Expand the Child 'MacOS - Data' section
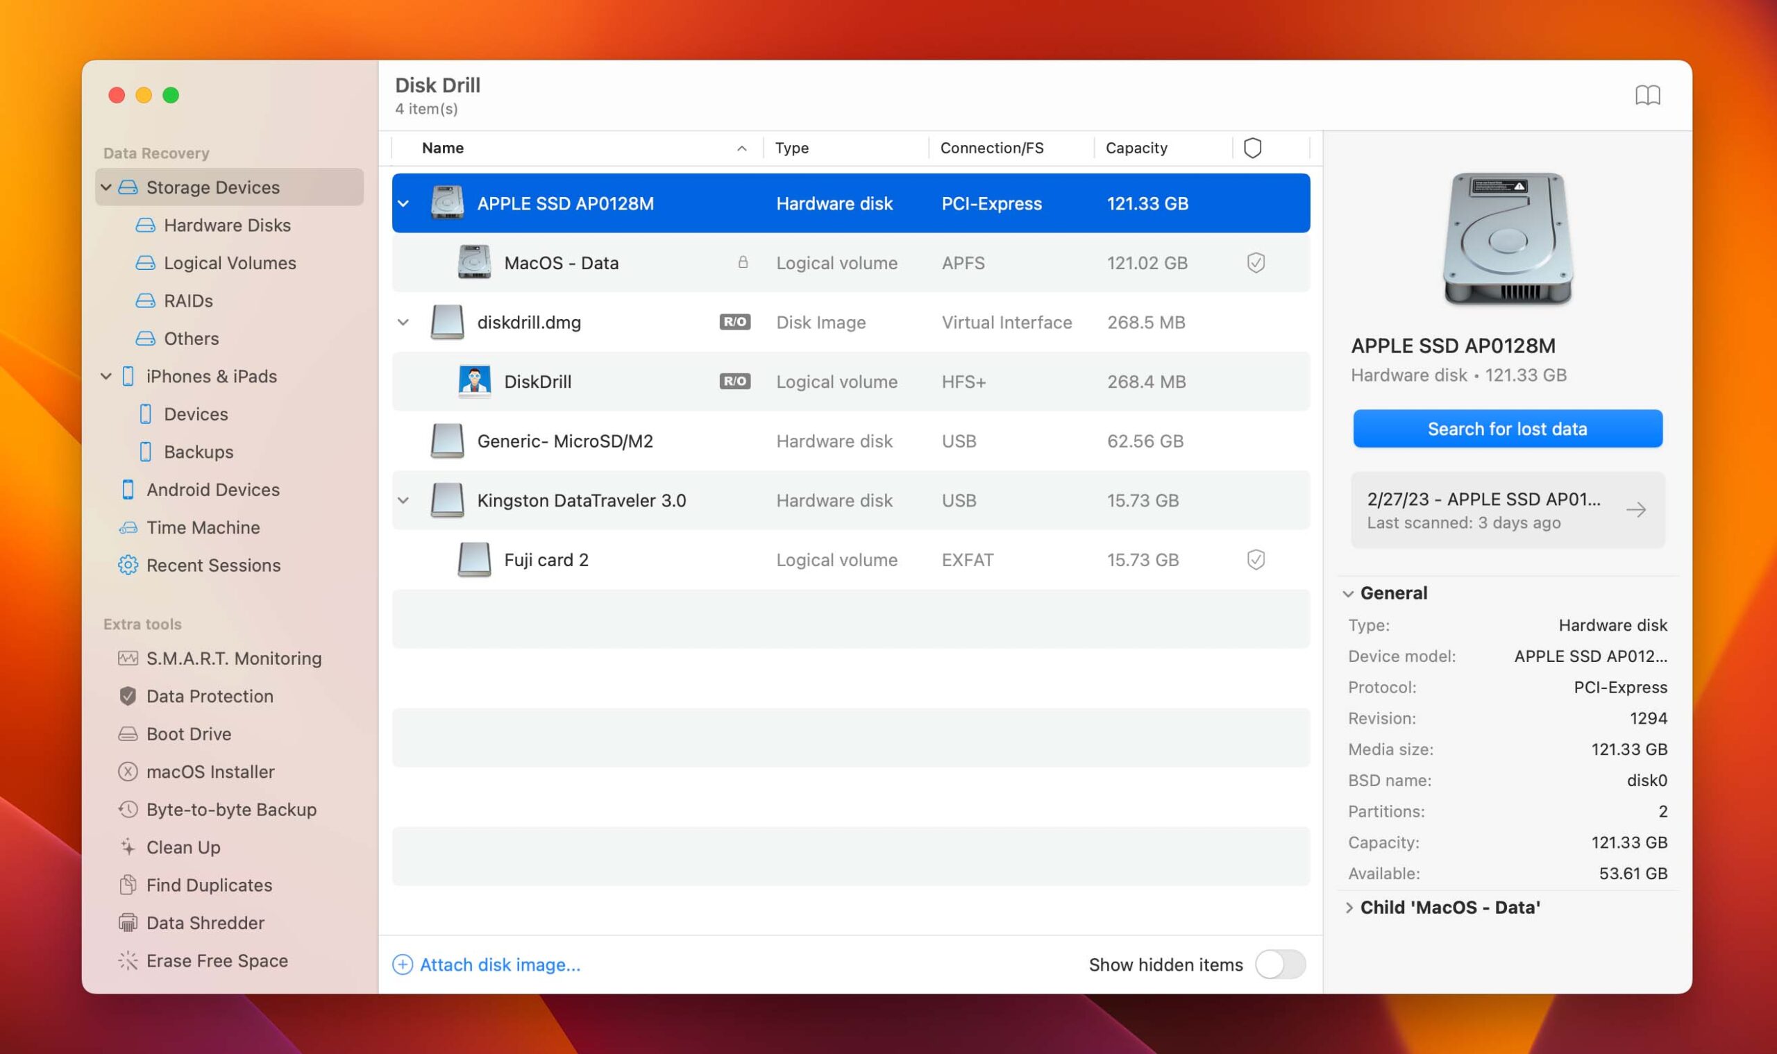Viewport: 1777px width, 1054px height. pyautogui.click(x=1349, y=908)
